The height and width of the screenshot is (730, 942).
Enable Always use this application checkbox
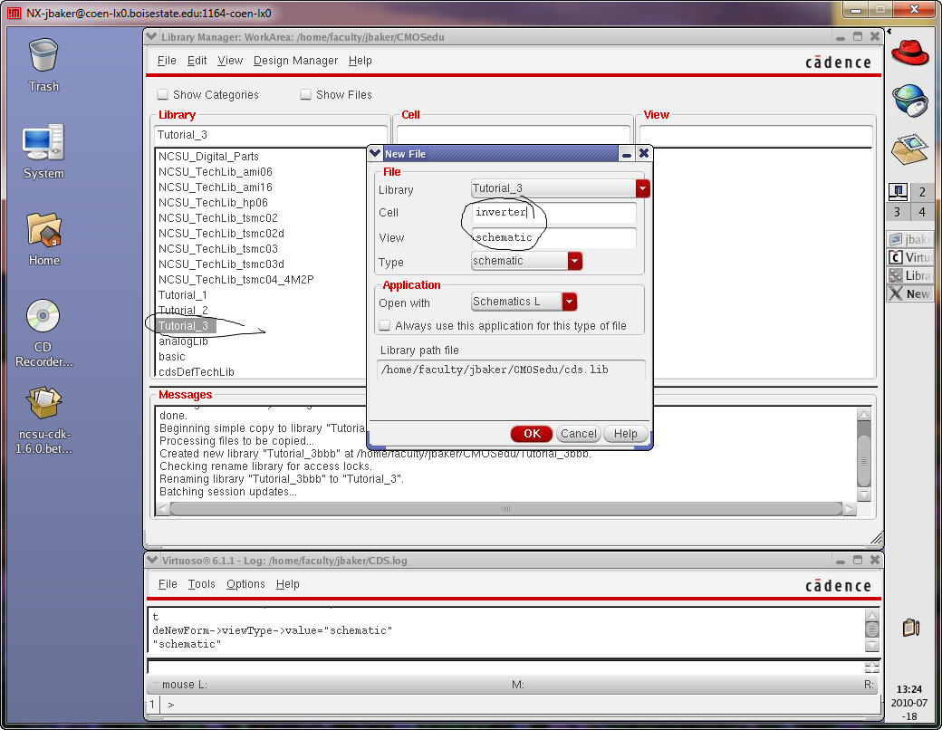(384, 326)
